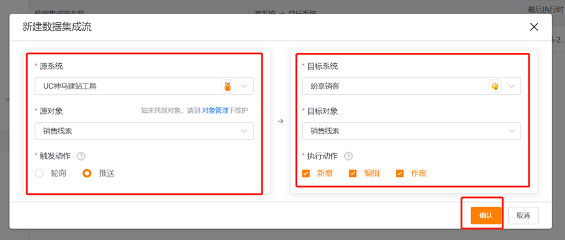Screen dimensions: 565x240
Task: Click the 取消 button
Action: pos(523,215)
